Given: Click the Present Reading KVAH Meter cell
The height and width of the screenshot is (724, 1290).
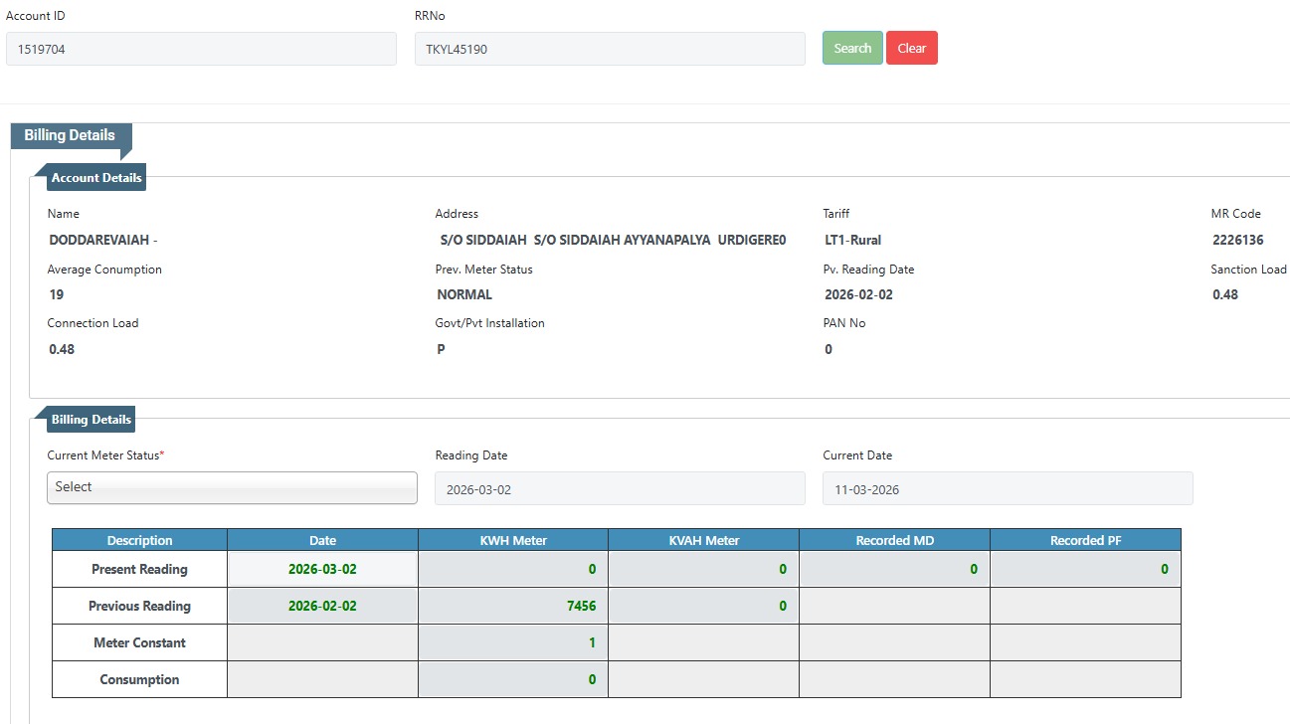Looking at the screenshot, I should click(703, 570).
